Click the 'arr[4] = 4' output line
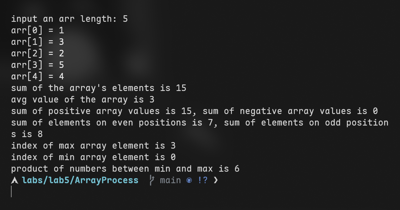 coord(38,77)
